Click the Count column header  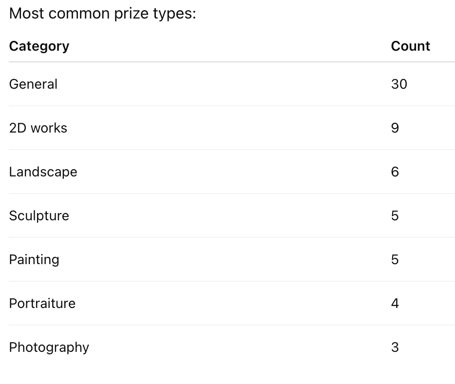(410, 46)
